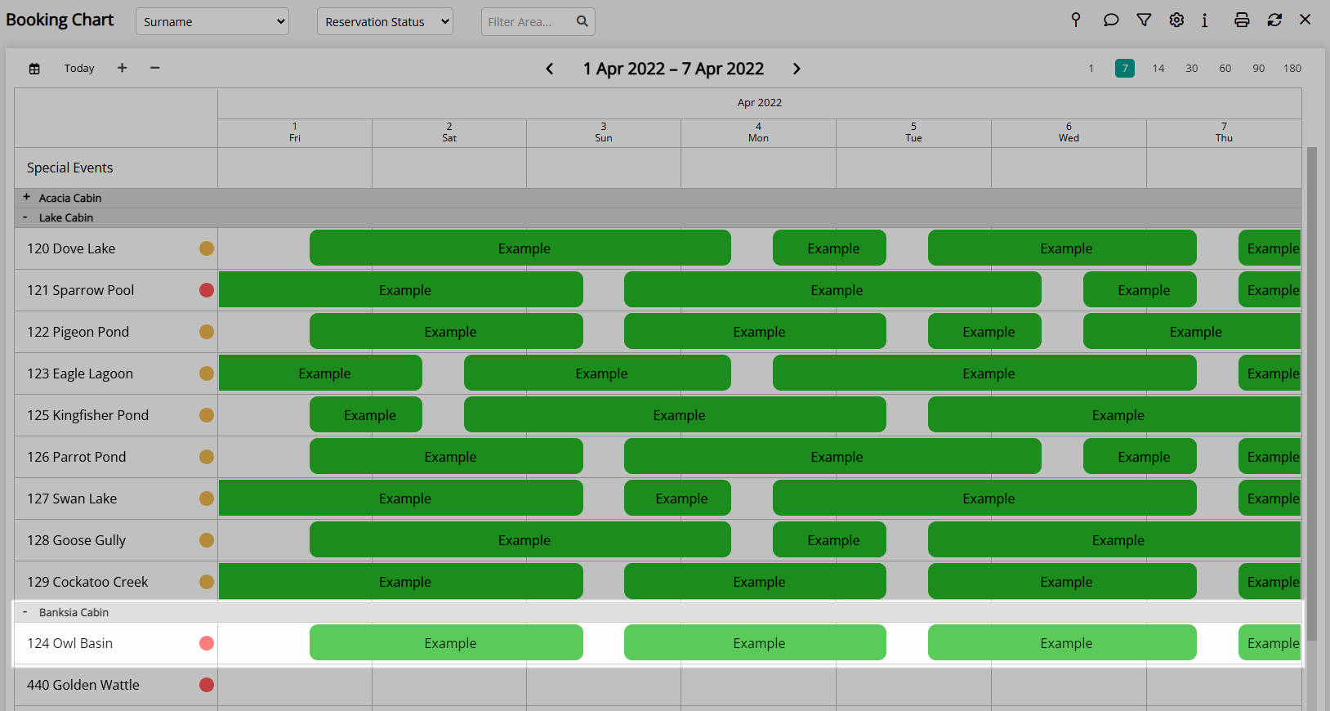The height and width of the screenshot is (711, 1330).
Task: Open first Example booking on 125 Kingfisher Pond
Action: [x=366, y=414]
